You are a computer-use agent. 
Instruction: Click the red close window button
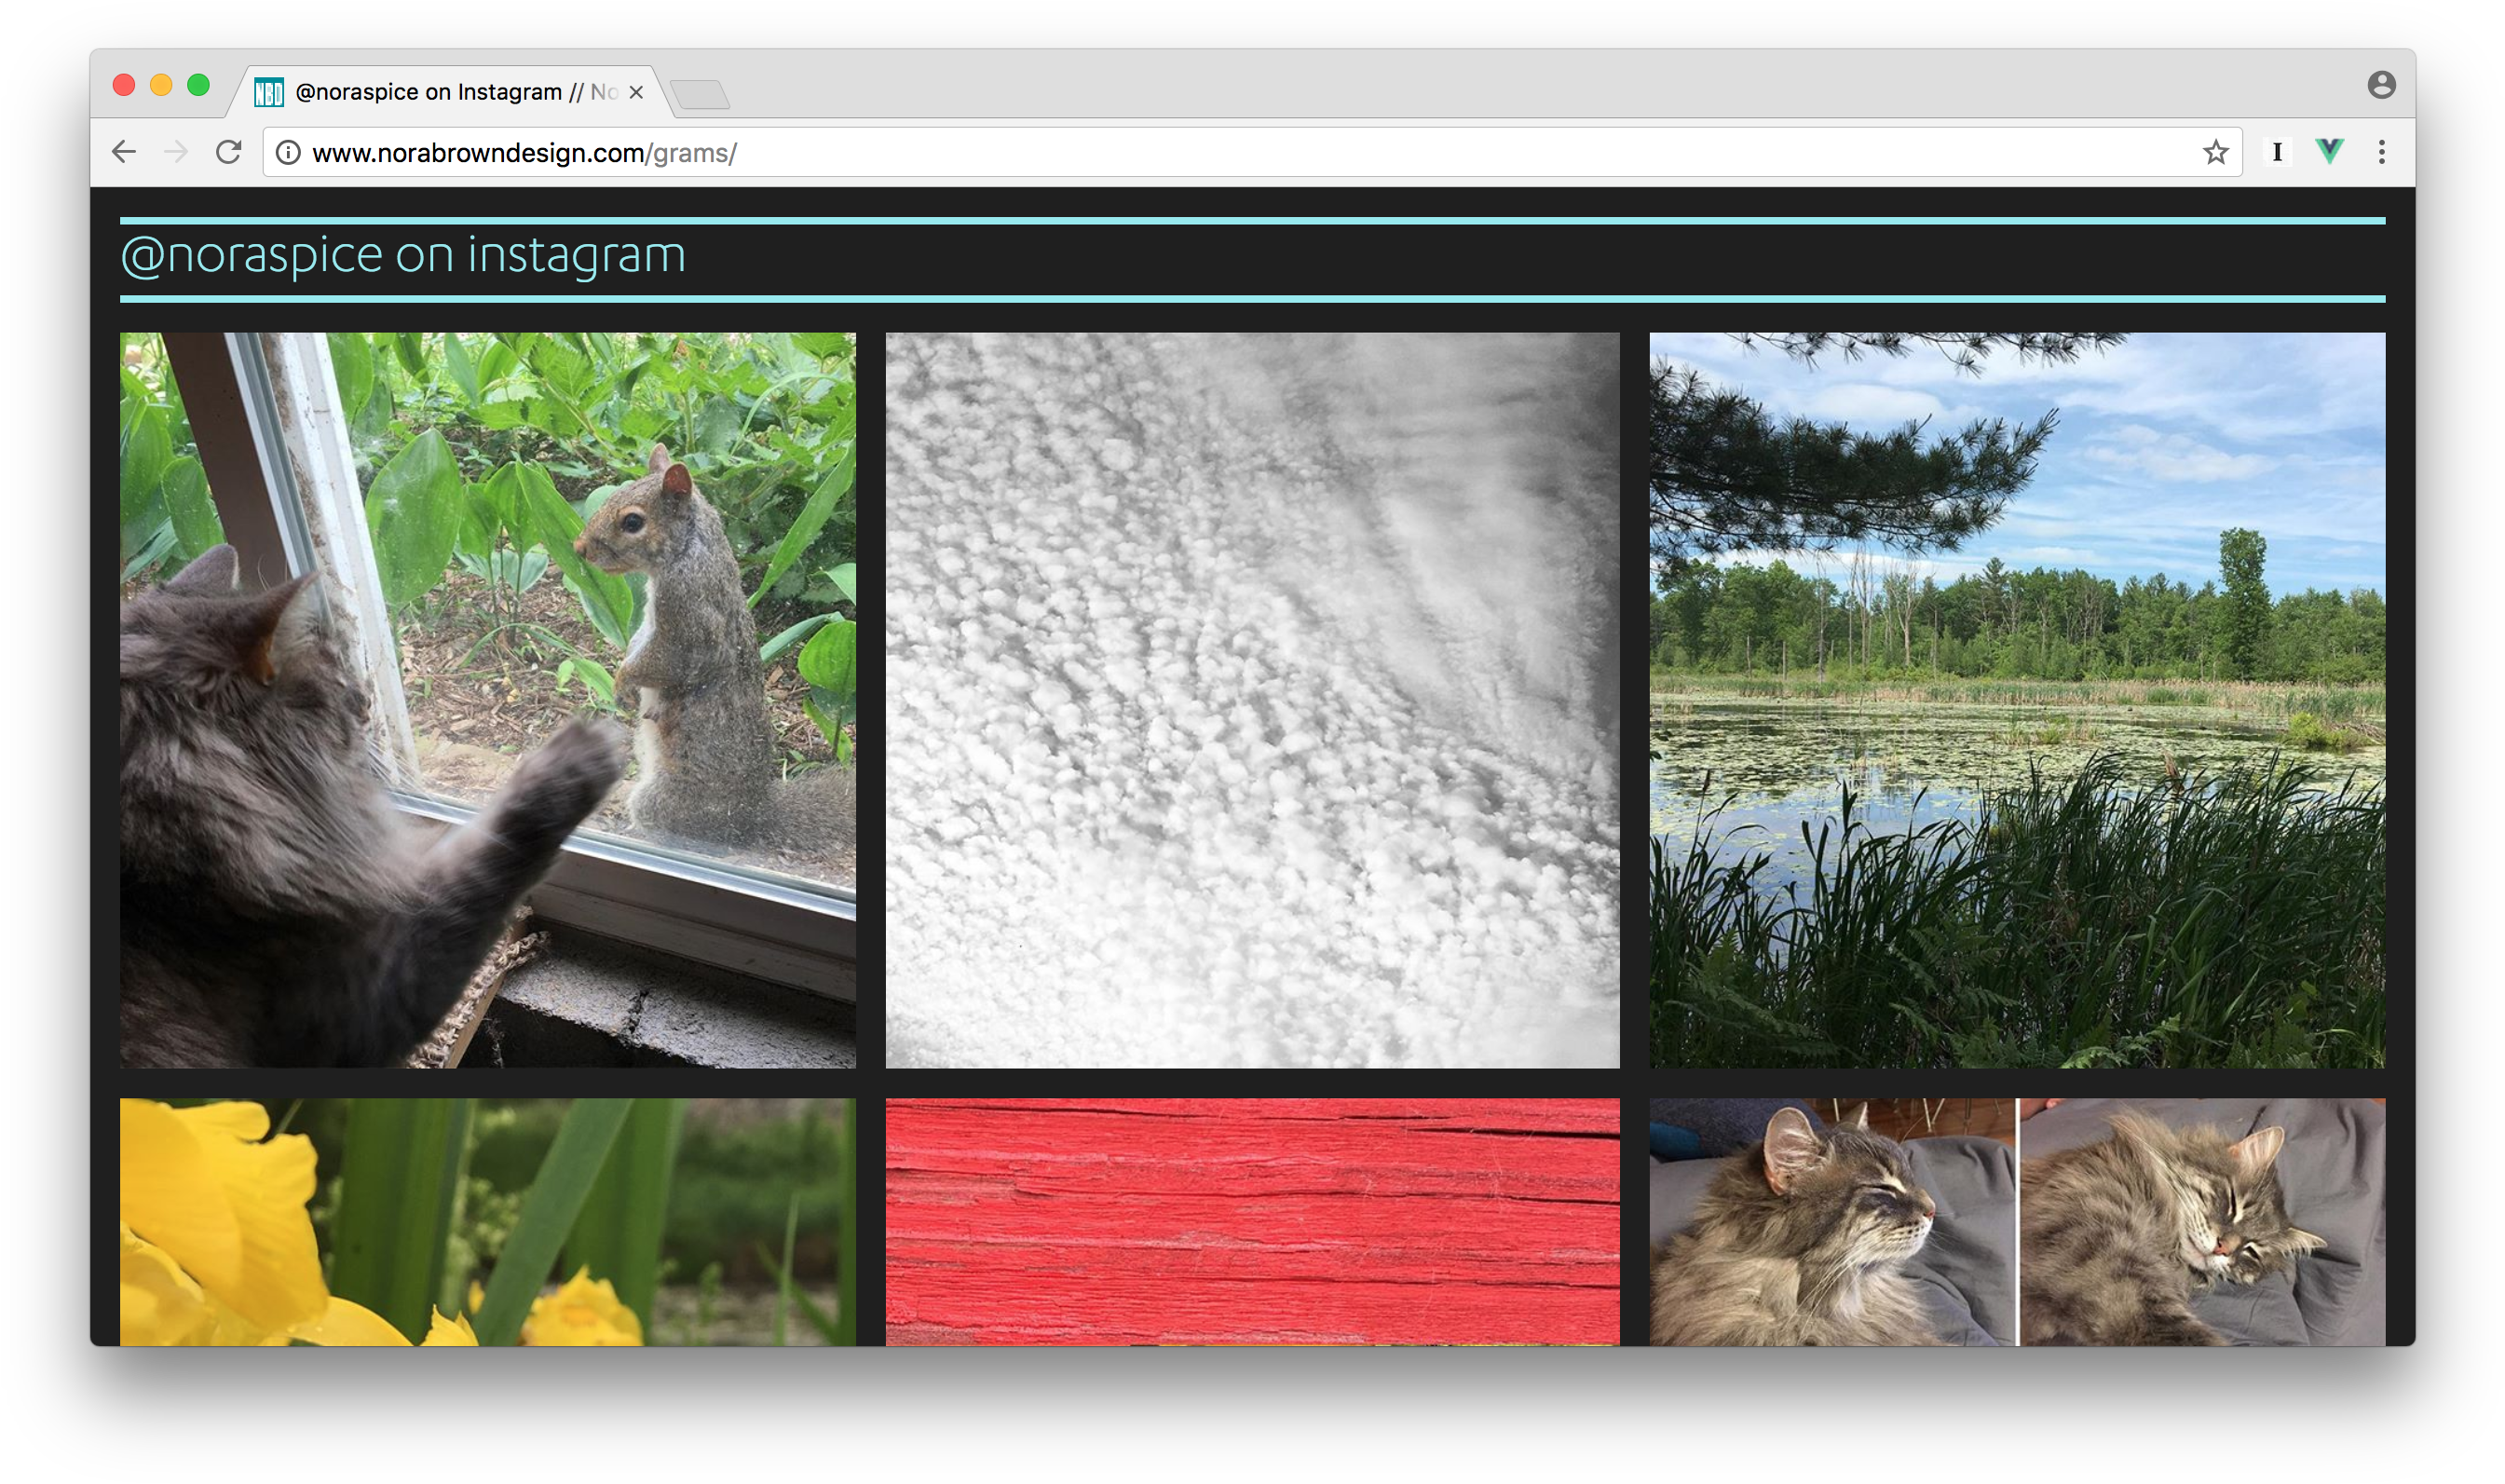124,85
